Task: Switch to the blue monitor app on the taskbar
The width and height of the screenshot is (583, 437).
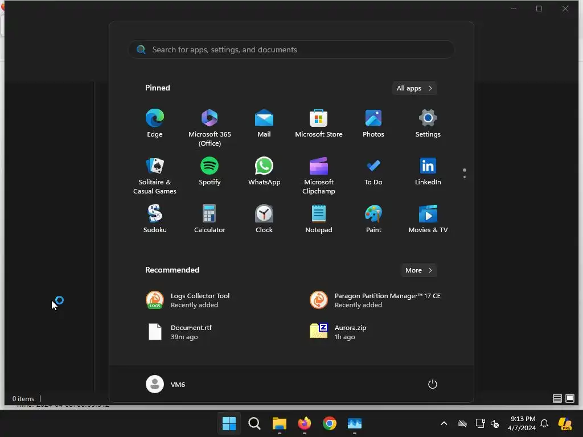Action: 355,423
